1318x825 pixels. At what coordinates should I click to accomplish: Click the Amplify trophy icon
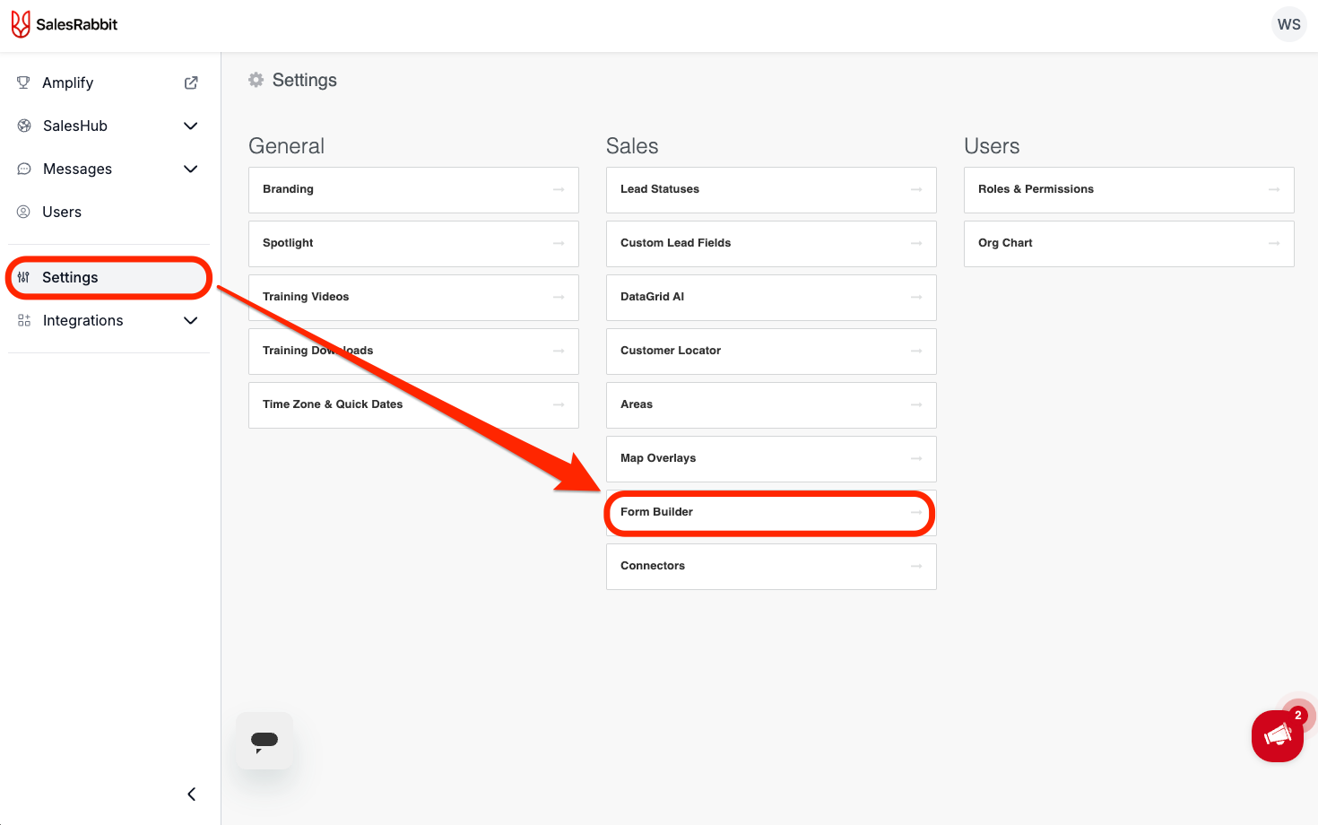tap(23, 82)
